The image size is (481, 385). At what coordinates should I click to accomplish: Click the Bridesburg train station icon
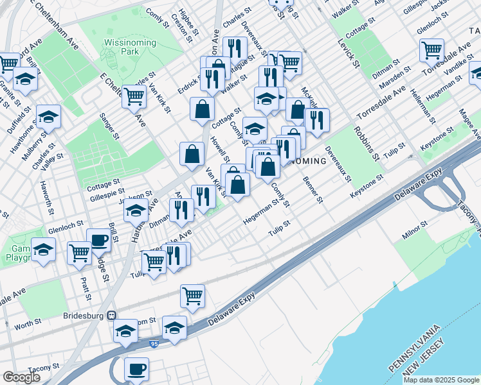coord(111,316)
